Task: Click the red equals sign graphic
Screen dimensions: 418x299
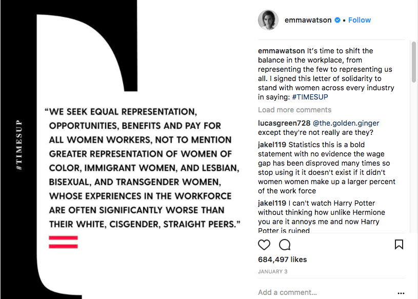Action: [x=63, y=242]
